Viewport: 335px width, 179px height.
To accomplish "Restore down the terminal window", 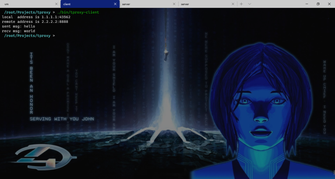I will click(x=318, y=4).
